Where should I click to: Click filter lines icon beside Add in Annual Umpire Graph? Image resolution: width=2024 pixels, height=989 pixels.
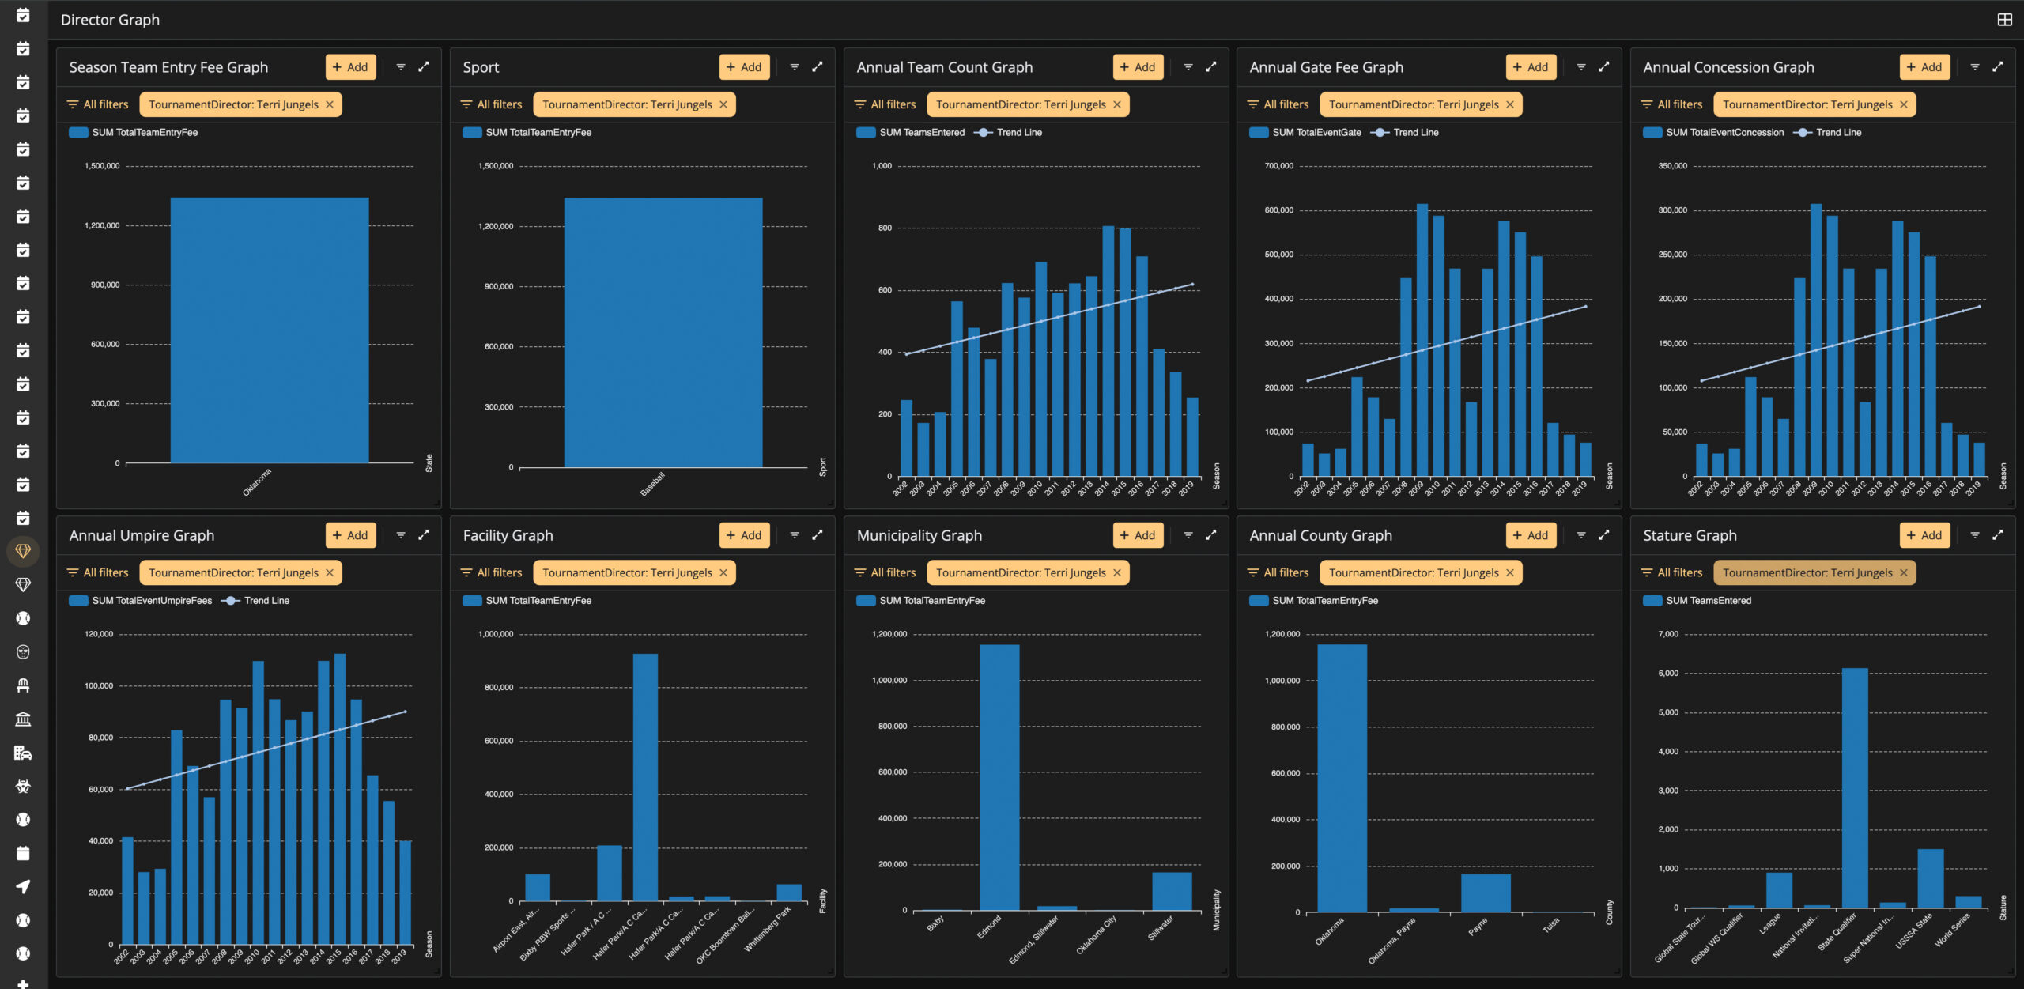[401, 535]
